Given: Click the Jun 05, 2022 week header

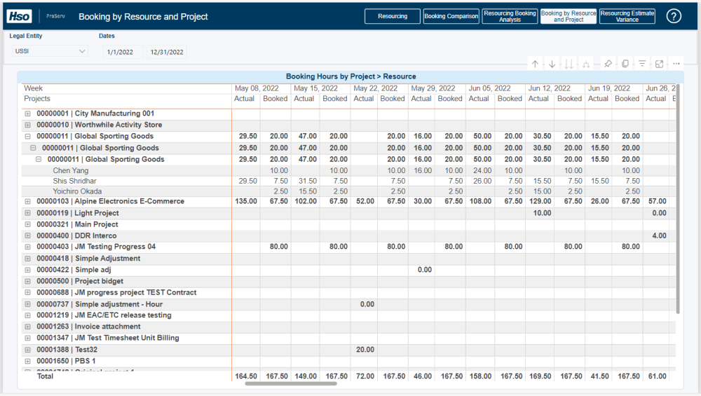Looking at the screenshot, I should click(489, 88).
